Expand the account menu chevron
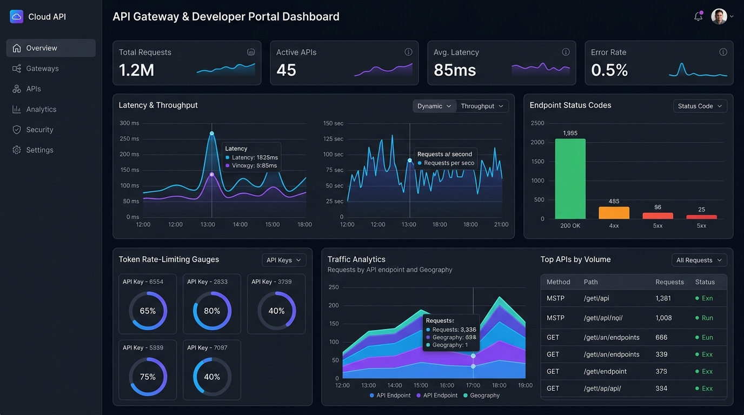 pos(732,17)
